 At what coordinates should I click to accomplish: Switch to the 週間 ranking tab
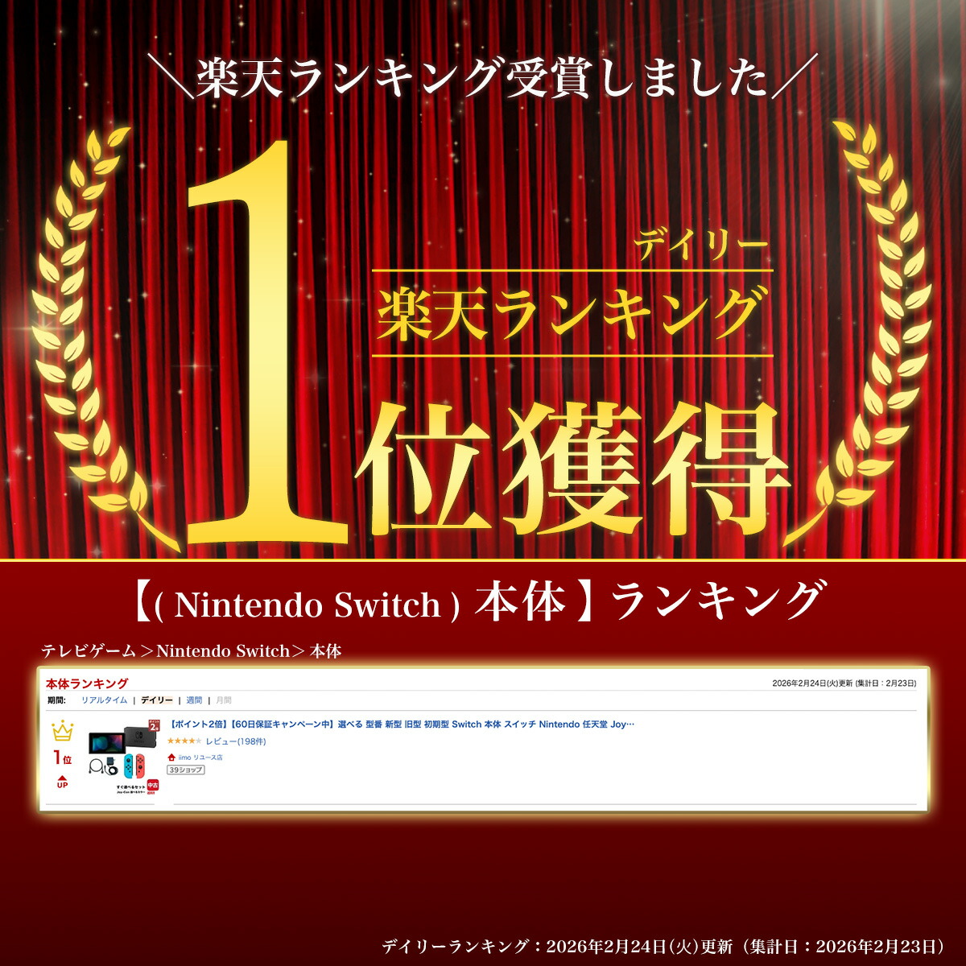pyautogui.click(x=194, y=700)
